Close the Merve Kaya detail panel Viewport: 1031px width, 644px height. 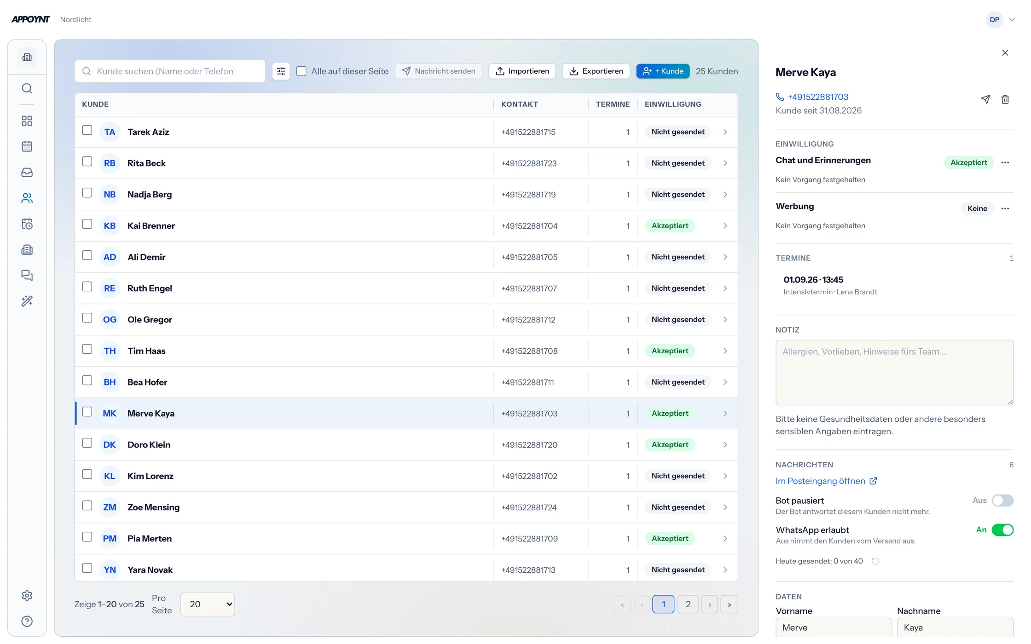1005,53
